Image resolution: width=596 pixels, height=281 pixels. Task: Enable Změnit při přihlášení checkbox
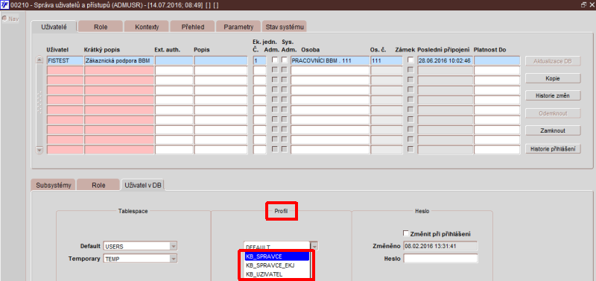pyautogui.click(x=406, y=233)
